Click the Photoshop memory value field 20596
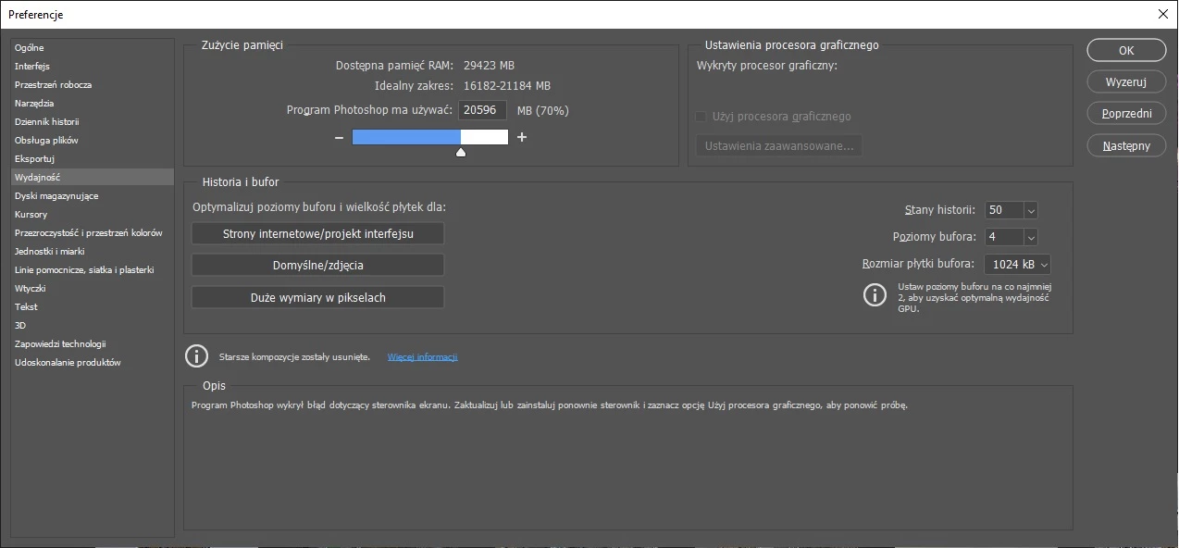The width and height of the screenshot is (1179, 548). tap(483, 110)
